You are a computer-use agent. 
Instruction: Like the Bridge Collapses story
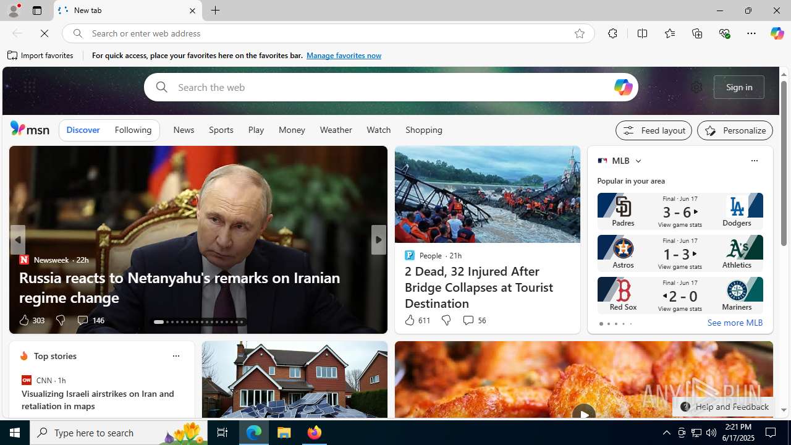(417, 320)
